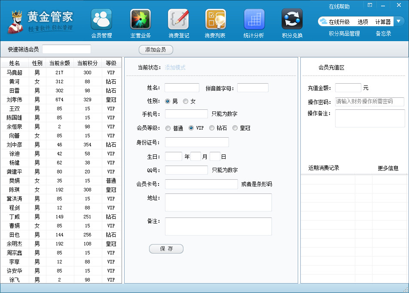Viewport: 409px width, 293px height.
Task: Expand the dropdown arrow after 计算器
Action: point(399,21)
